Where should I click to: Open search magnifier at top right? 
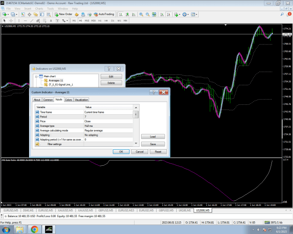(282, 14)
